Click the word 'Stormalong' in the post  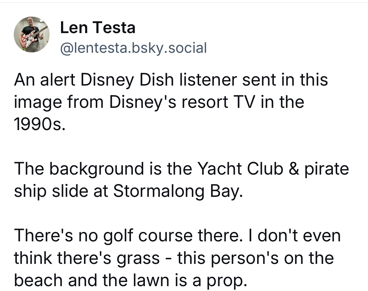coord(159,191)
